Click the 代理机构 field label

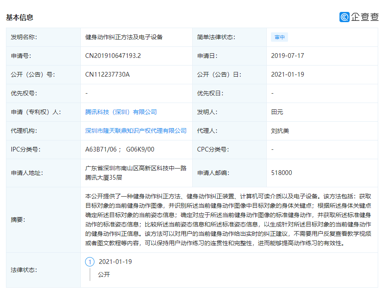pos(24,131)
